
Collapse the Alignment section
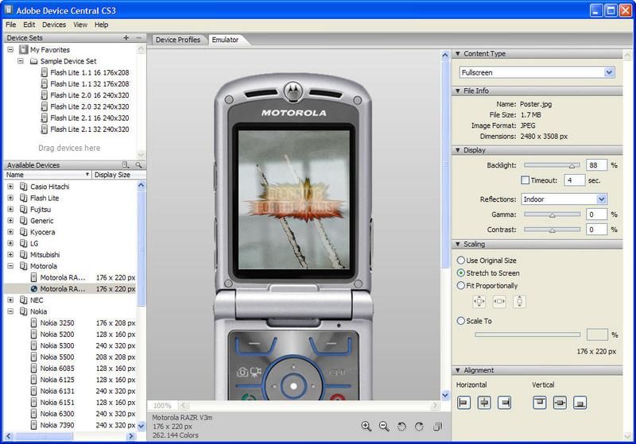(458, 370)
